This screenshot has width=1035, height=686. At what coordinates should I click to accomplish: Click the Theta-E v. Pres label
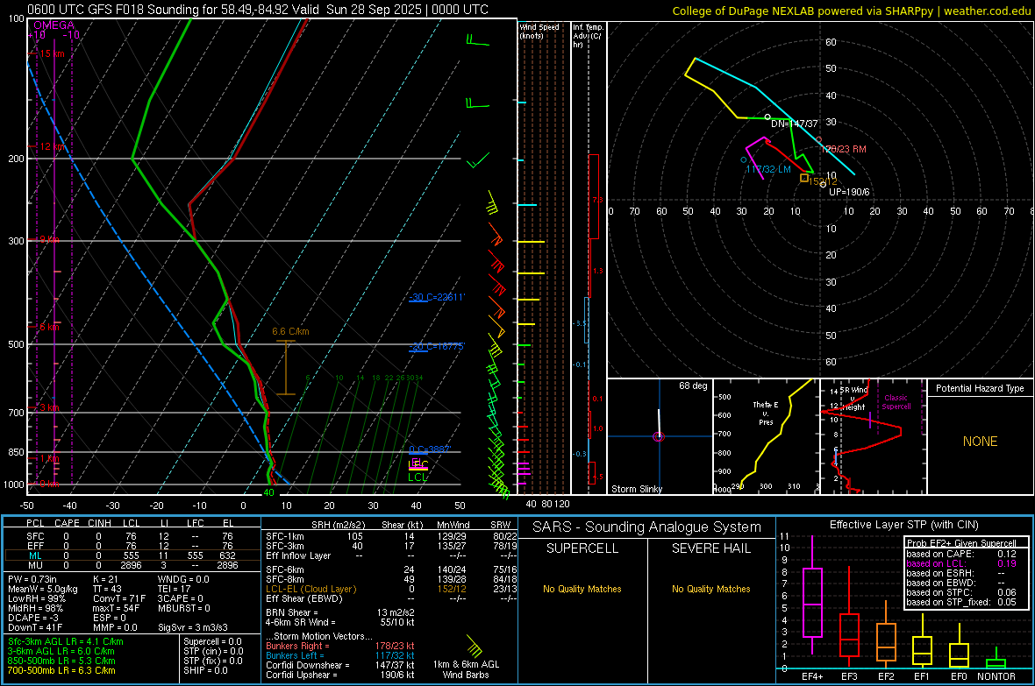tap(766, 413)
